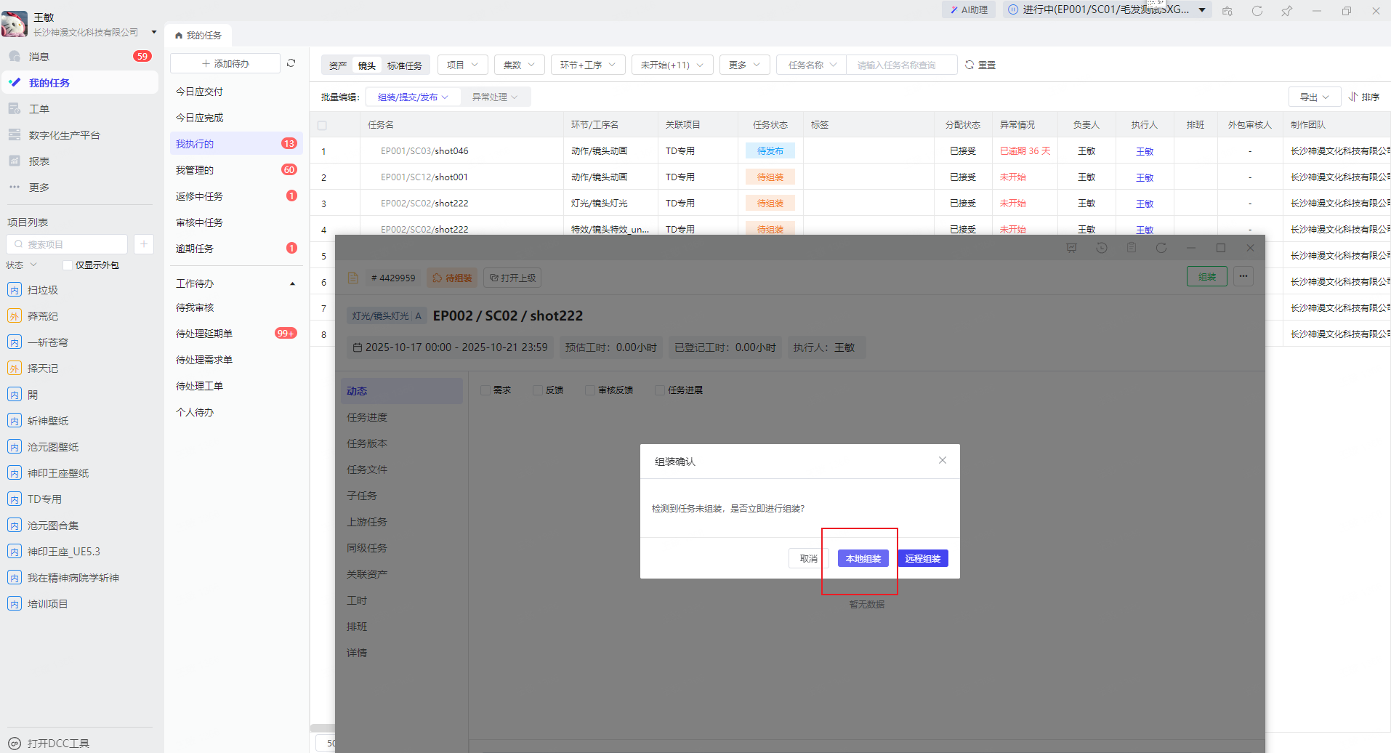Click 取消 in the confirmation dialog
Image resolution: width=1391 pixels, height=753 pixels.
(x=808, y=558)
